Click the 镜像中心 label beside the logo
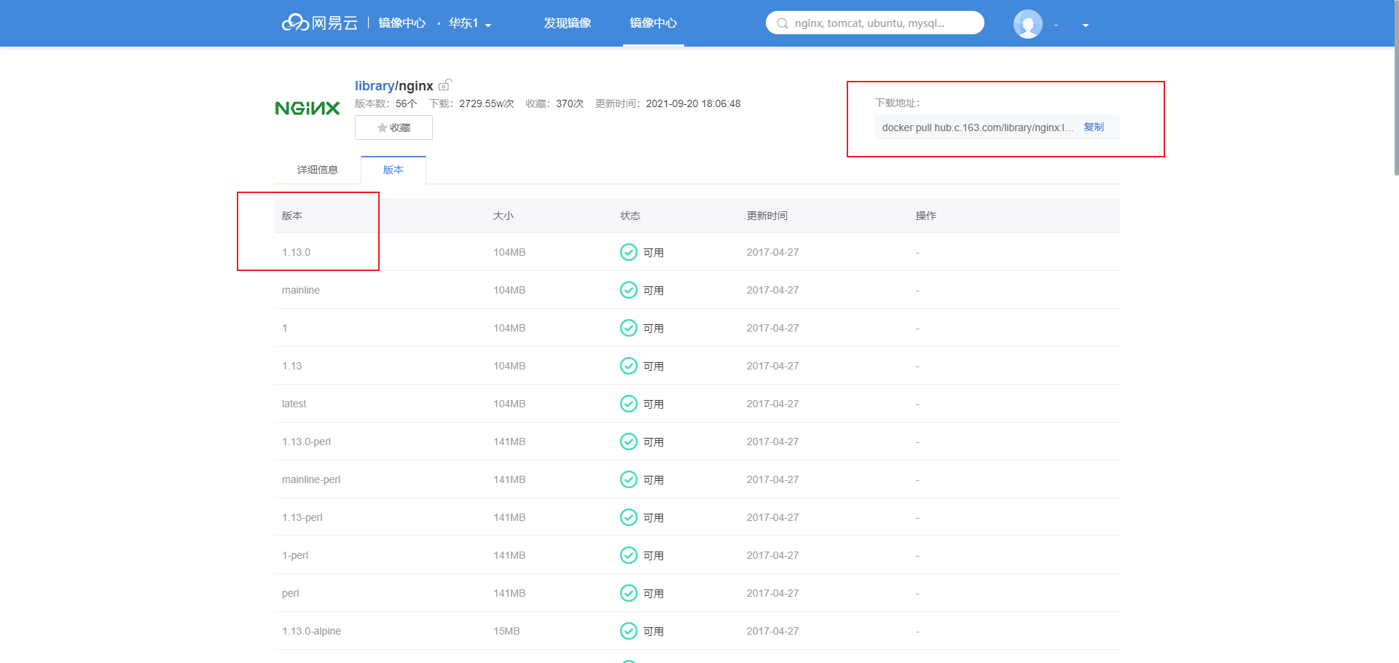 click(x=402, y=23)
